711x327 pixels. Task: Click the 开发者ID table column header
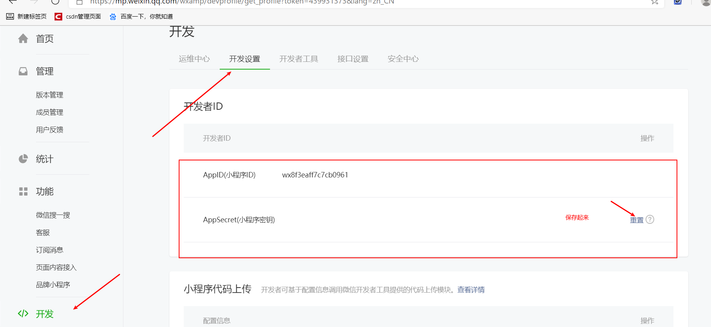[x=217, y=138]
